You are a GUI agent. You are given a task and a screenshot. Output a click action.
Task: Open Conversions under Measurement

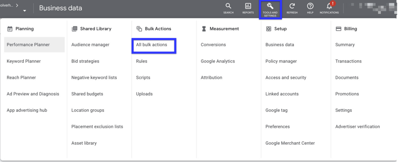[213, 45]
